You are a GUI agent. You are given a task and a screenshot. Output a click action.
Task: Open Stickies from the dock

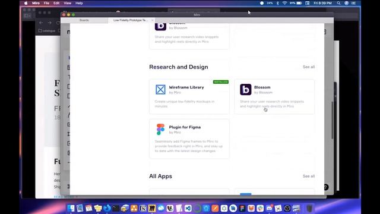tap(98, 208)
